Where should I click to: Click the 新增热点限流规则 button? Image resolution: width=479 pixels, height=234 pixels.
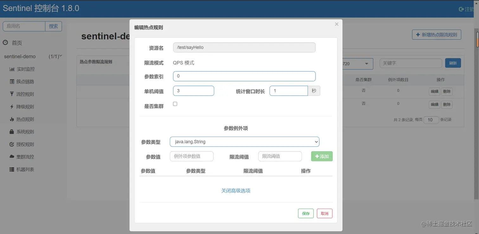[x=437, y=35]
